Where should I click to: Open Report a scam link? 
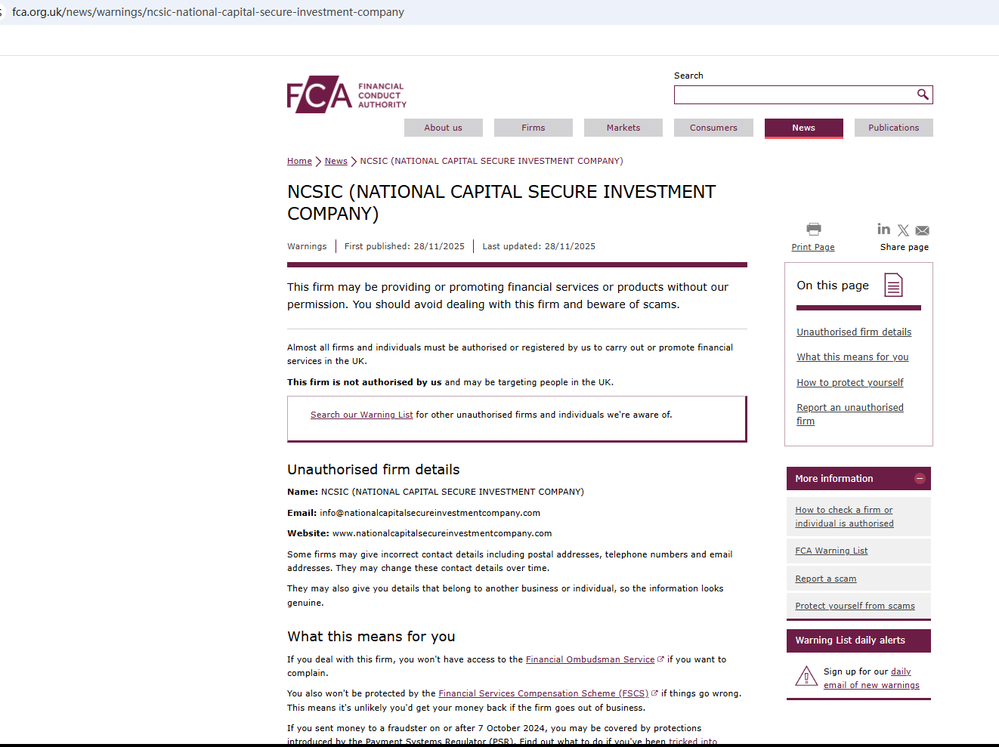(826, 579)
